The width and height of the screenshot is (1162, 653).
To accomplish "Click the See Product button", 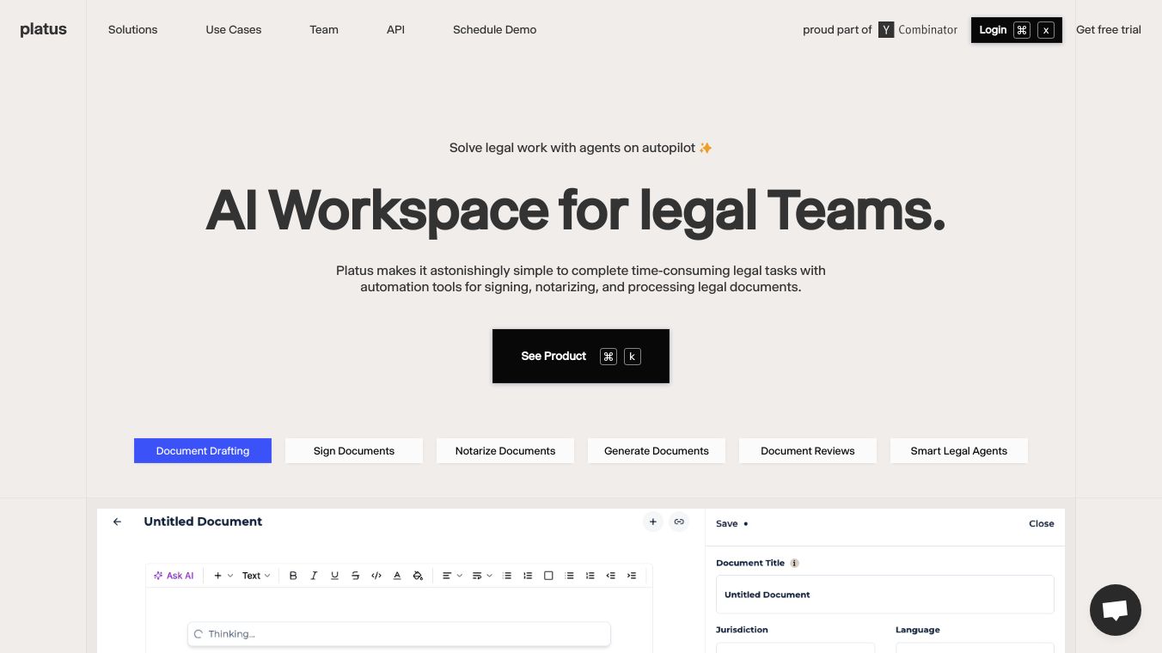I will click(x=581, y=356).
